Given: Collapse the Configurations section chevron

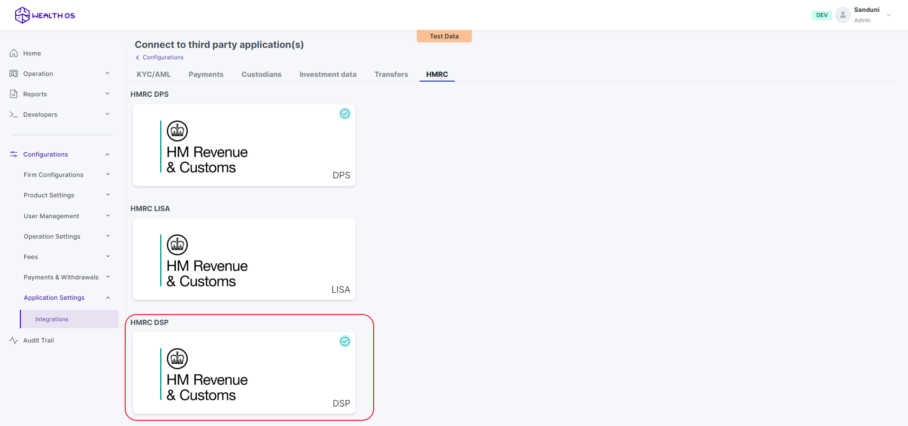Looking at the screenshot, I should click(107, 154).
